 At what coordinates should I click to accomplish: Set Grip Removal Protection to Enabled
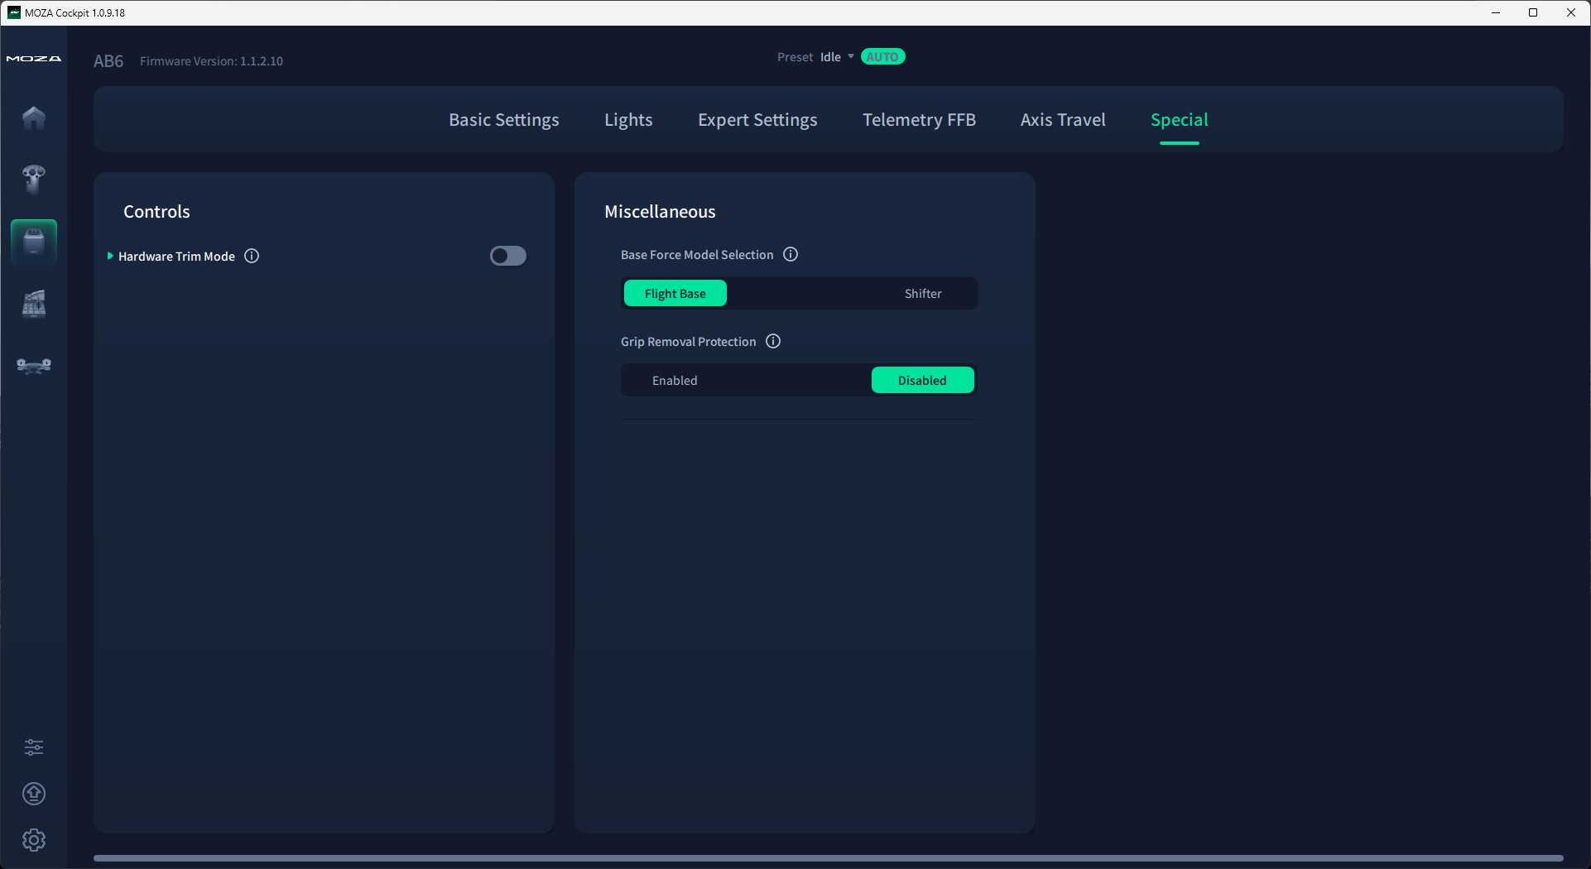click(675, 380)
